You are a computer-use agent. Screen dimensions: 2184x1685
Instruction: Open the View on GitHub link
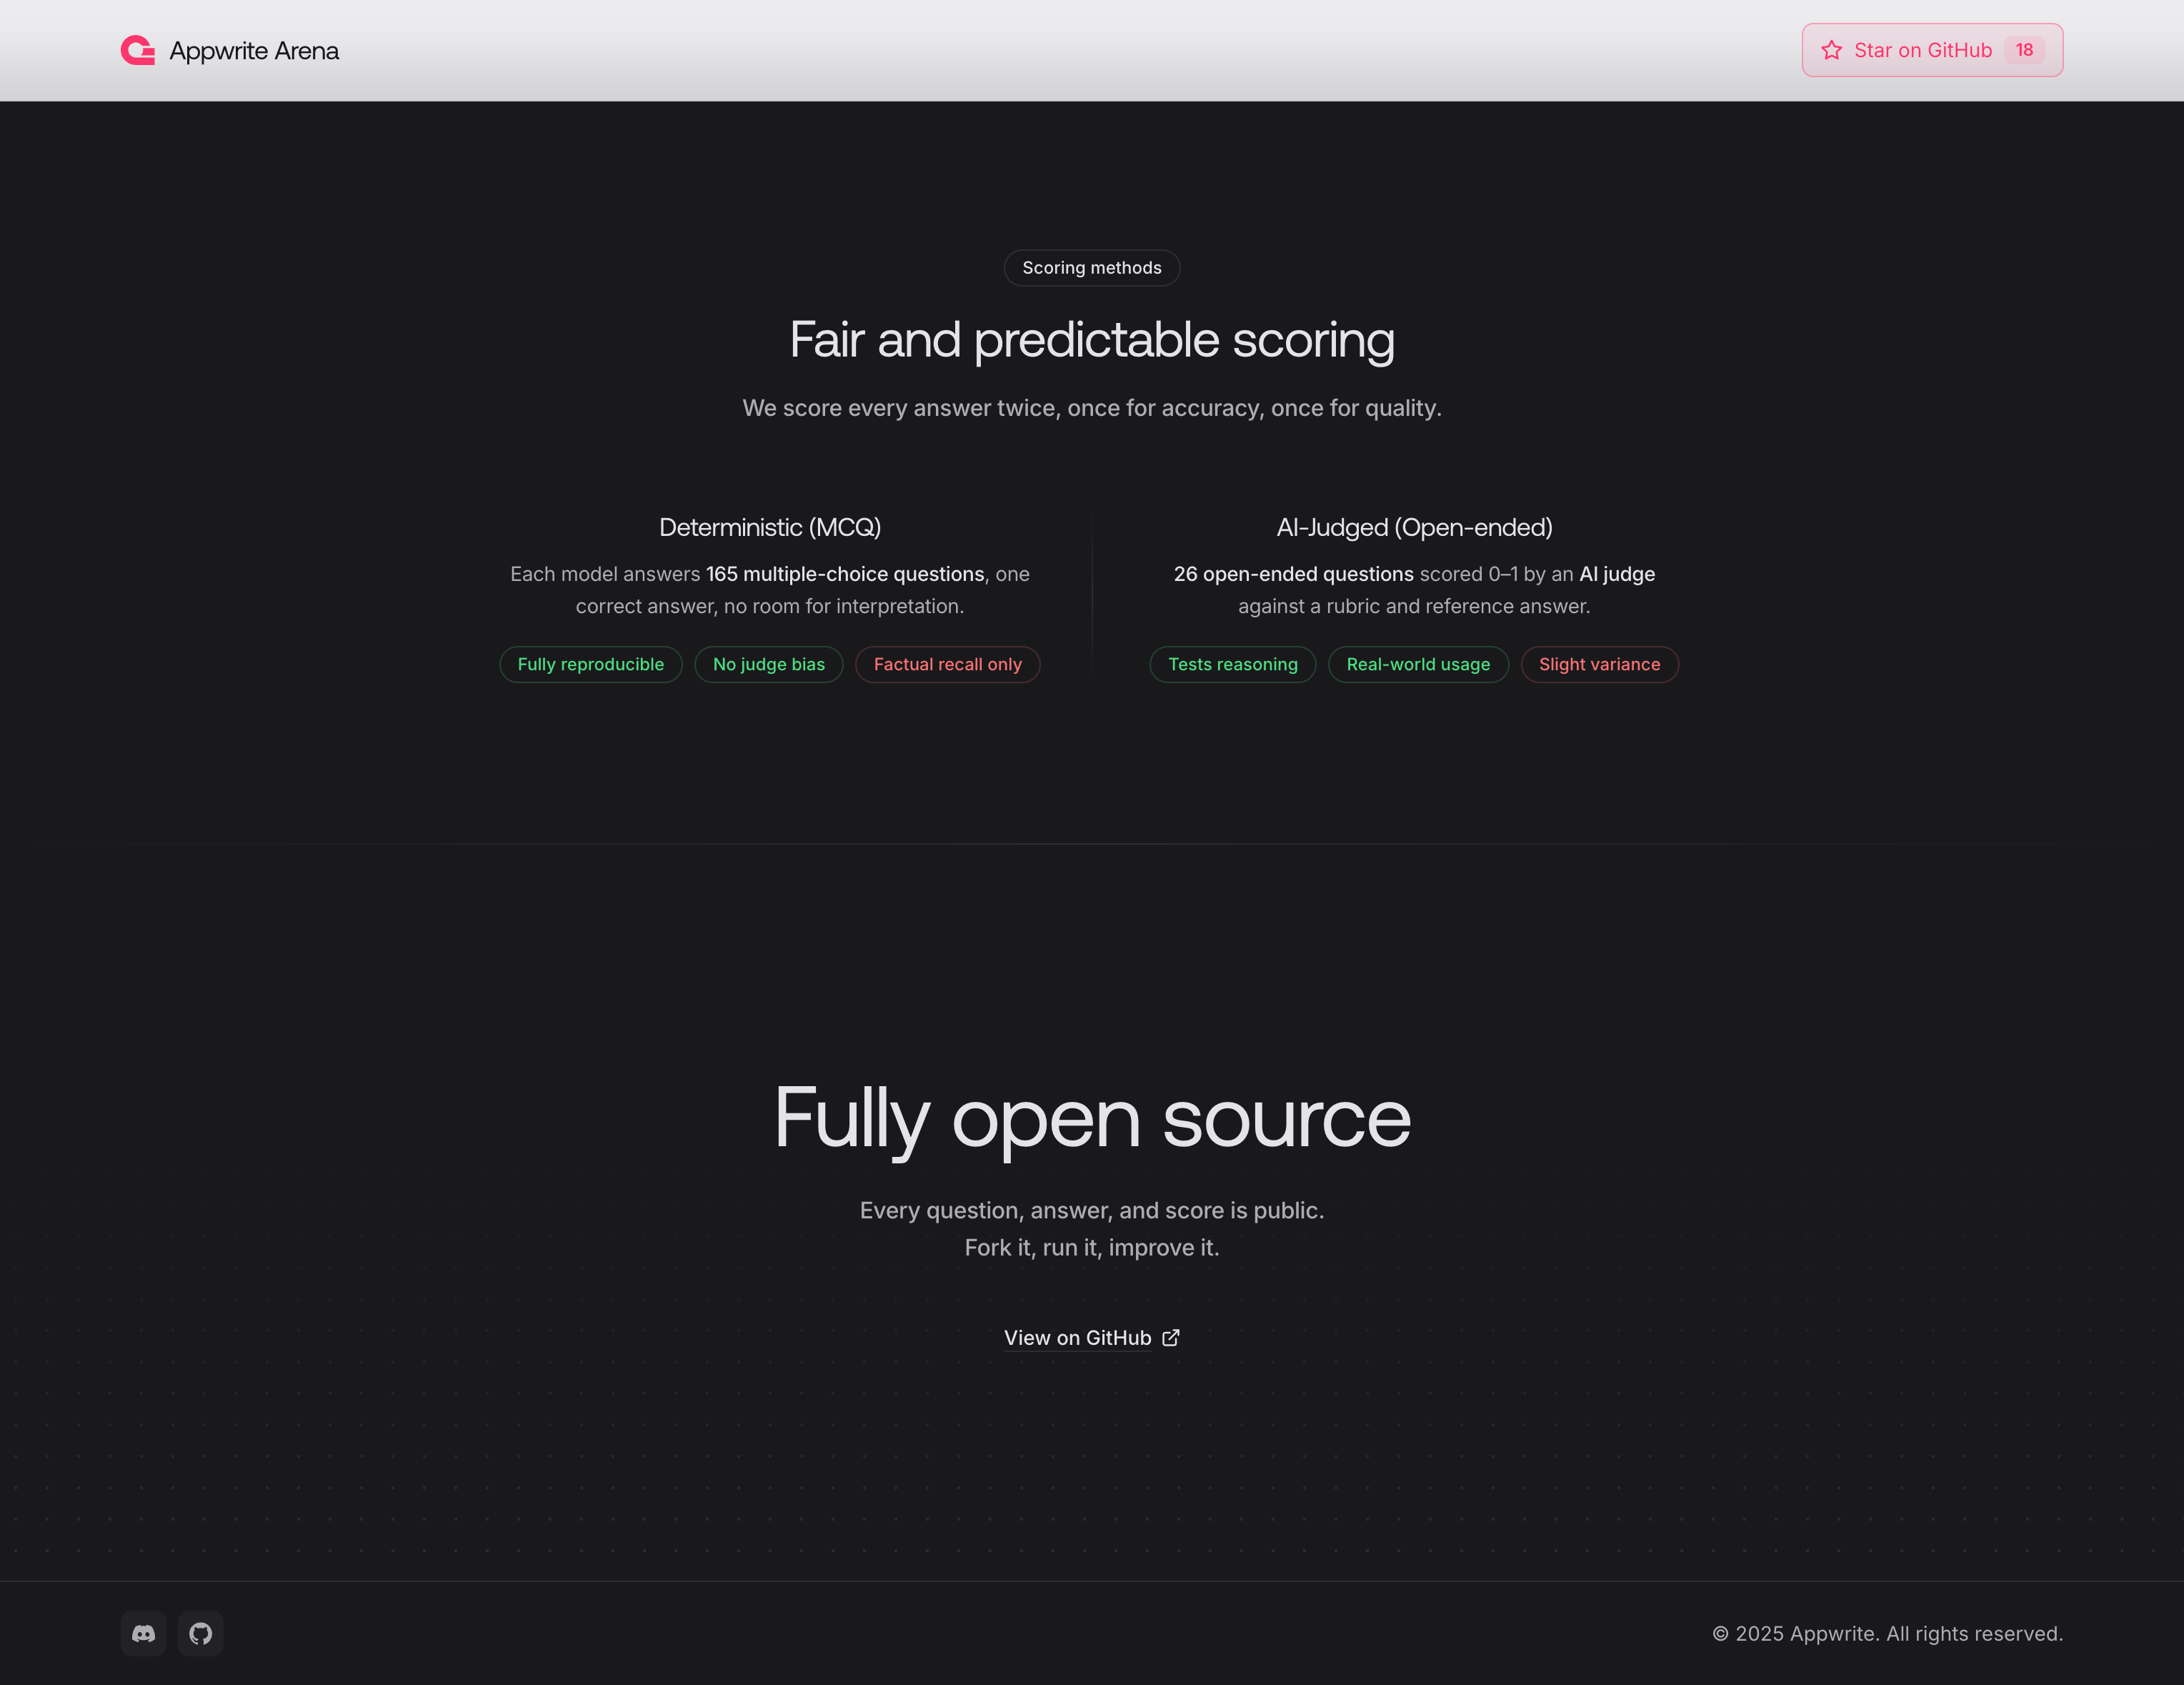coord(1077,1337)
